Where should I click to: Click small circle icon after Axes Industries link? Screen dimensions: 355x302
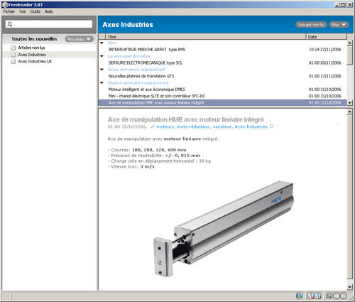(271, 126)
